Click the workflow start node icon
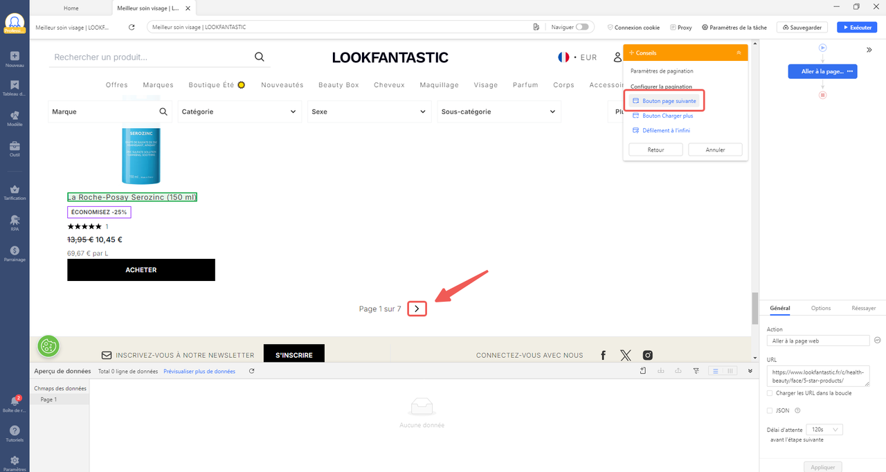886x472 pixels. coord(823,48)
